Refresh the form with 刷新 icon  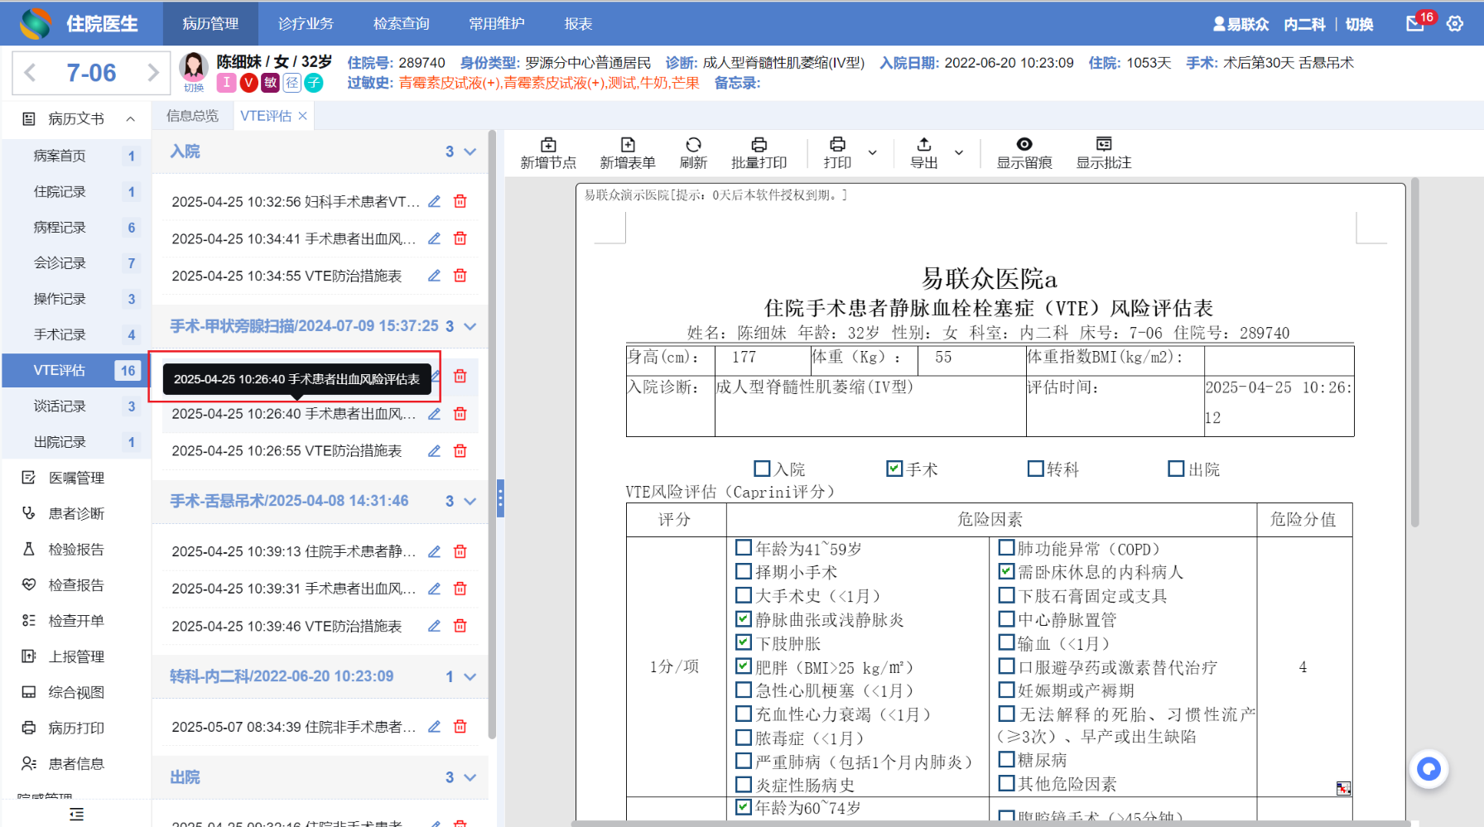click(x=693, y=145)
